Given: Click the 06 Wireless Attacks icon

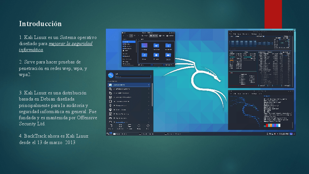Looking at the screenshot, I should (110, 110).
